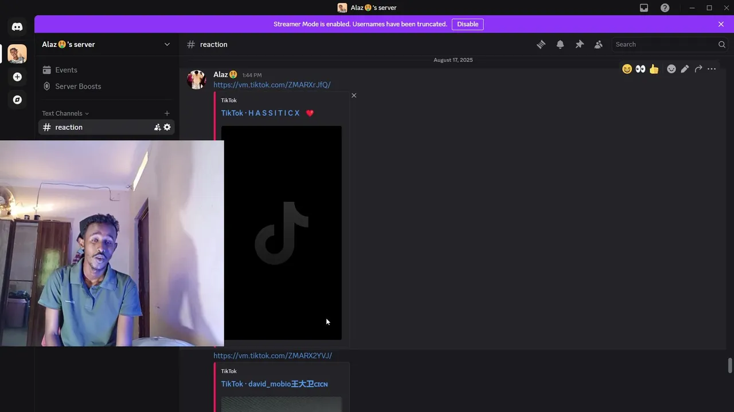This screenshot has height=412, width=734.
Task: Remove the HASSITICX TikTok embed
Action: 354,96
